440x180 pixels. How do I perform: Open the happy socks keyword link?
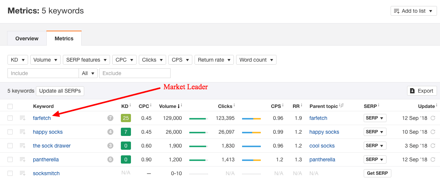(x=48, y=132)
